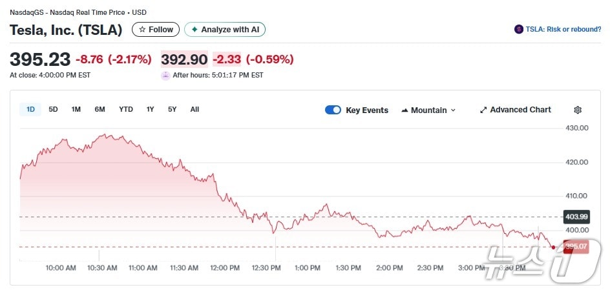The height and width of the screenshot is (292, 610).
Task: Select the 1M chart range
Action: pos(76,109)
